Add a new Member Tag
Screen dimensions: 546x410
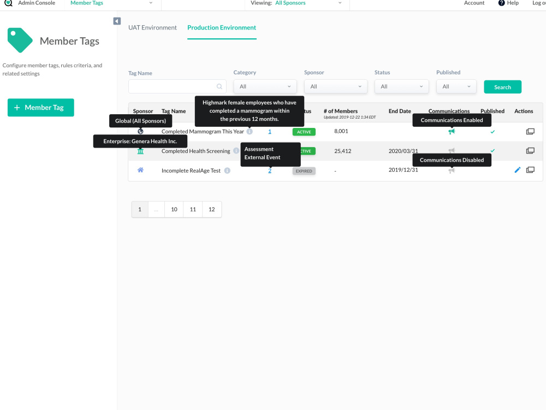click(41, 107)
